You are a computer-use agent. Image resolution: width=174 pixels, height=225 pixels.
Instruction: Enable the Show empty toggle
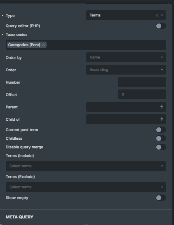[x=161, y=198]
